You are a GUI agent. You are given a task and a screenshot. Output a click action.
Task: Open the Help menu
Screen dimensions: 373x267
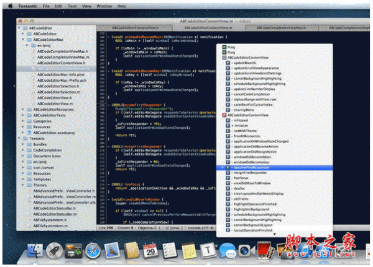click(x=122, y=6)
